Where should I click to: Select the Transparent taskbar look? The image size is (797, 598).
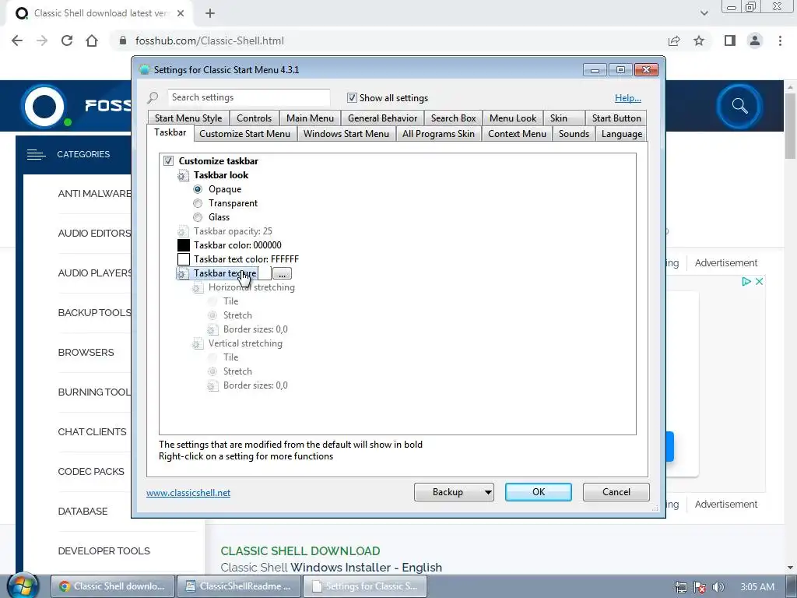[198, 203]
